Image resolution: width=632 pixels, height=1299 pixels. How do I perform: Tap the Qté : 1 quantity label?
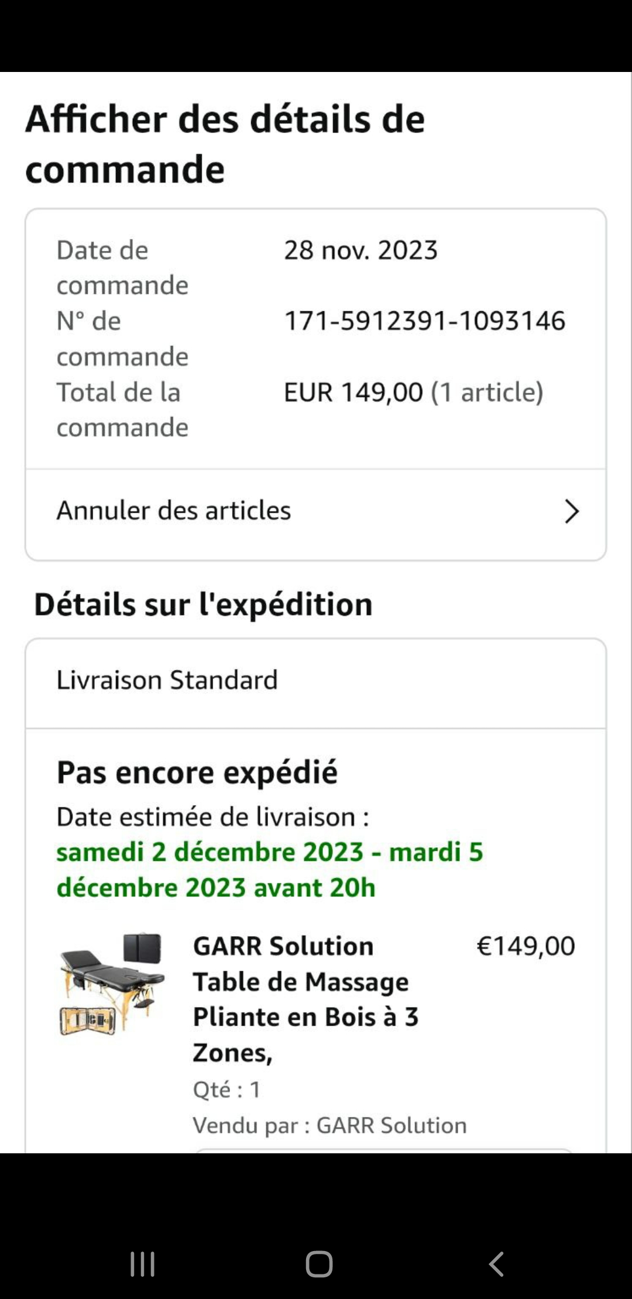point(226,1090)
